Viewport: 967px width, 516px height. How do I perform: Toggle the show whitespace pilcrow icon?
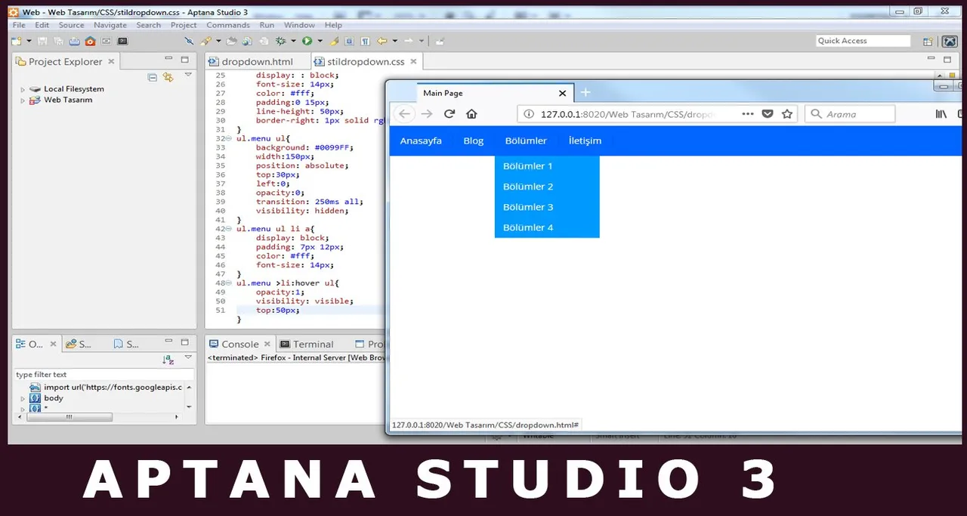365,41
